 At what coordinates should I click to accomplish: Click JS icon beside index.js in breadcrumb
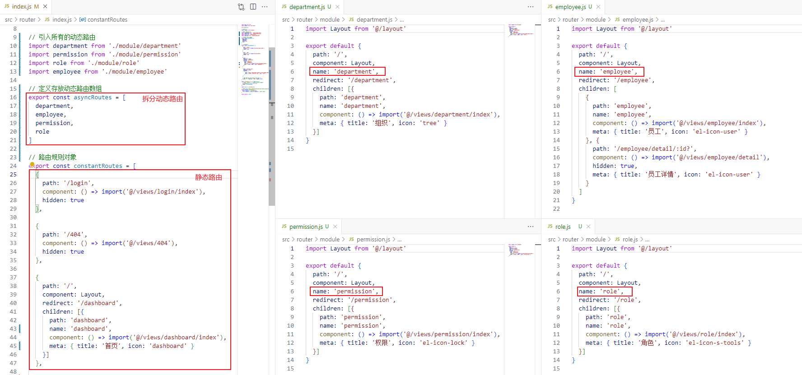click(x=47, y=19)
